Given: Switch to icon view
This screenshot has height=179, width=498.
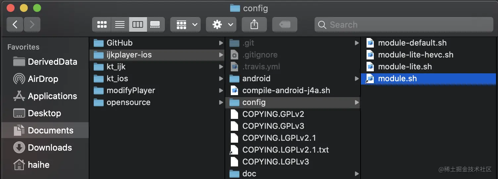Looking at the screenshot, I should pyautogui.click(x=102, y=25).
